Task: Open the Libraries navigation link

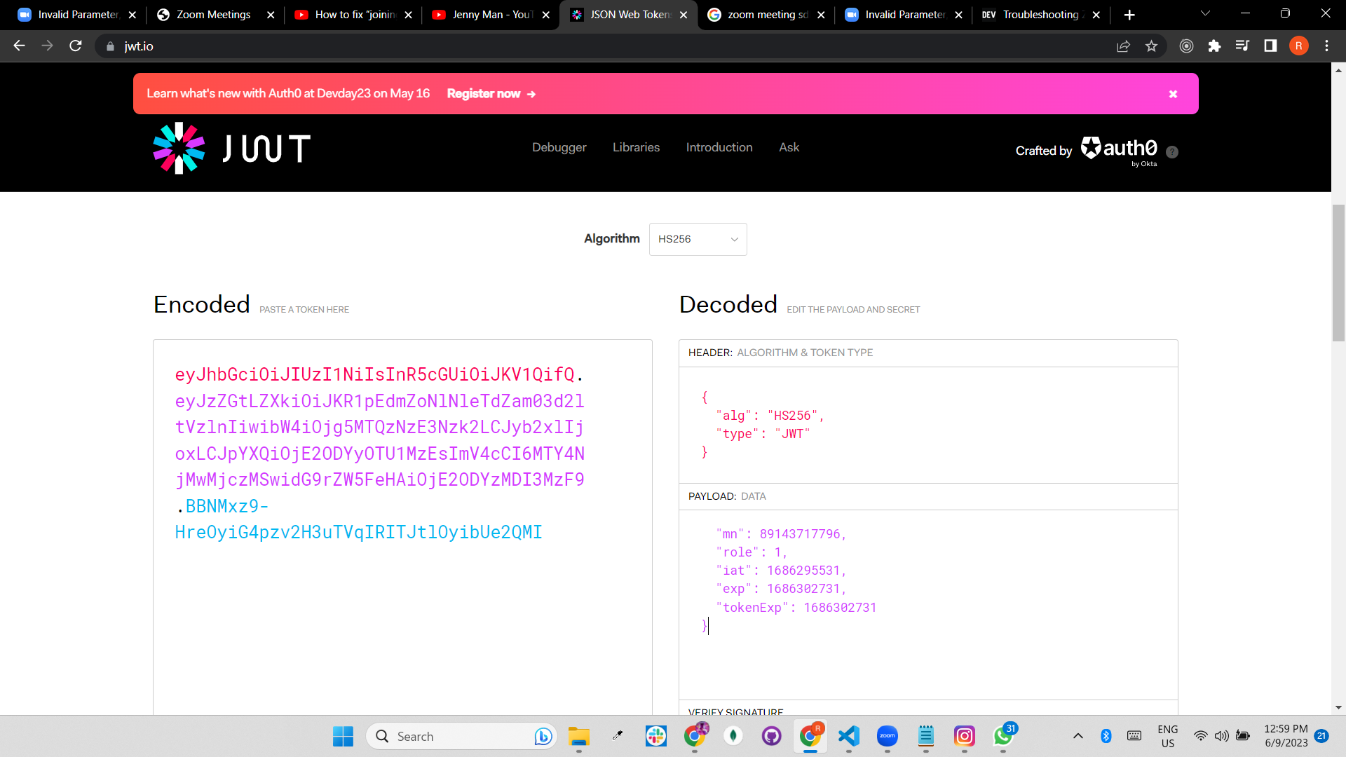Action: pos(636,147)
